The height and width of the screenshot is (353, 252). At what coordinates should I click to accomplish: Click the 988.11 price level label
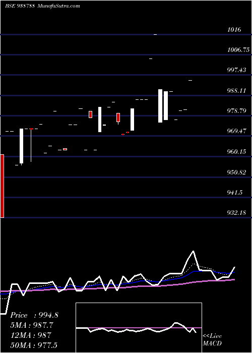236,91
